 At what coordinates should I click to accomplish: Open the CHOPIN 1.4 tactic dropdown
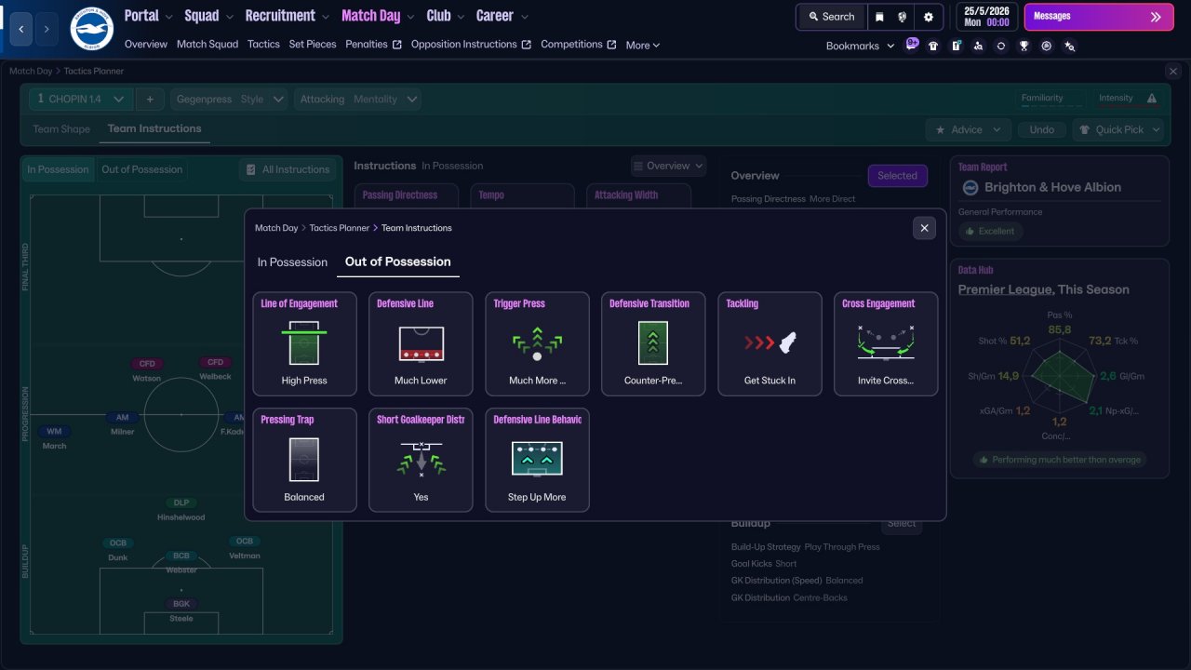pos(81,99)
